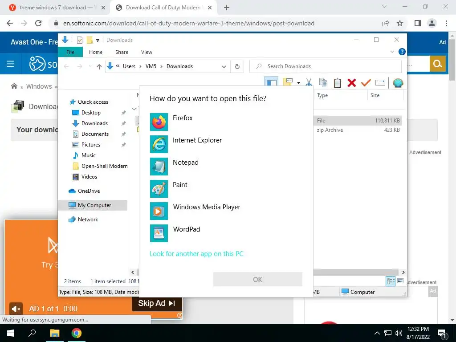Image resolution: width=456 pixels, height=342 pixels.
Task: Click the Cut scissors icon in Explorer toolbar
Action: [309, 83]
